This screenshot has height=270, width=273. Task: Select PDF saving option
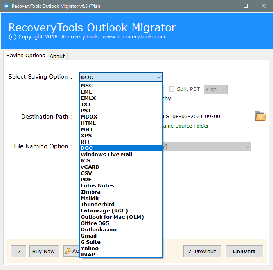click(x=121, y=180)
